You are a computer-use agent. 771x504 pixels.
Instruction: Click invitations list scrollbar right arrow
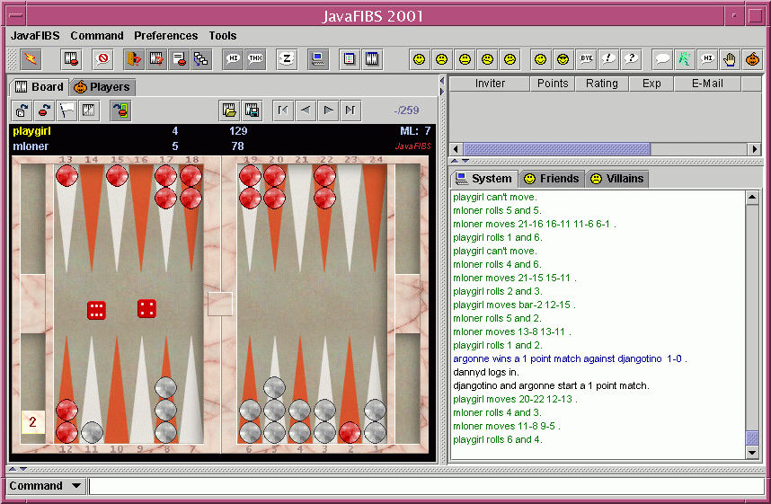pos(755,149)
